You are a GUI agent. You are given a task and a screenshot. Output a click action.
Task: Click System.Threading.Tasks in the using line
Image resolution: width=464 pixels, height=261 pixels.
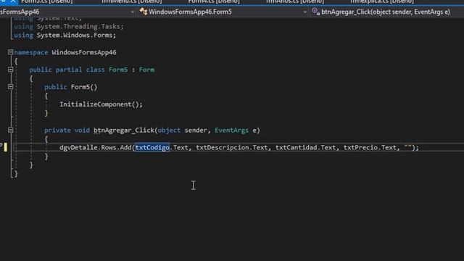point(79,27)
